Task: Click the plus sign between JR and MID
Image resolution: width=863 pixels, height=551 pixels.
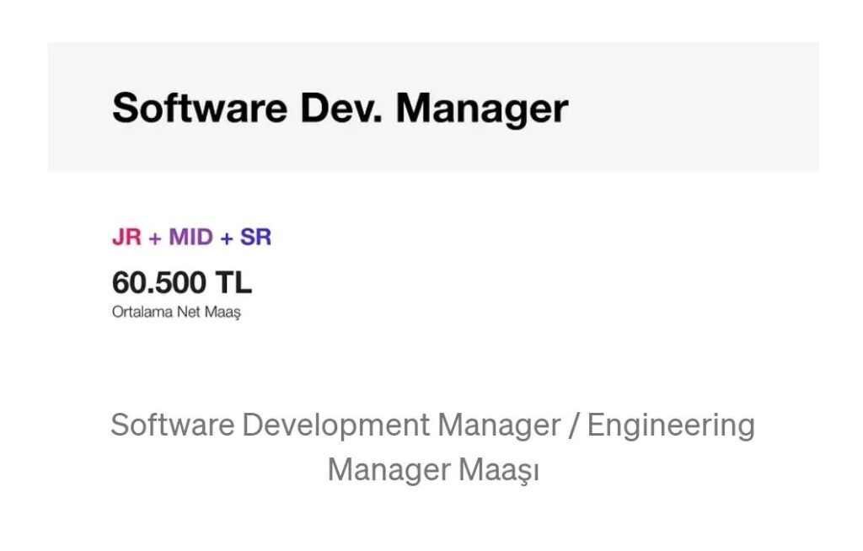Action: pyautogui.click(x=154, y=238)
